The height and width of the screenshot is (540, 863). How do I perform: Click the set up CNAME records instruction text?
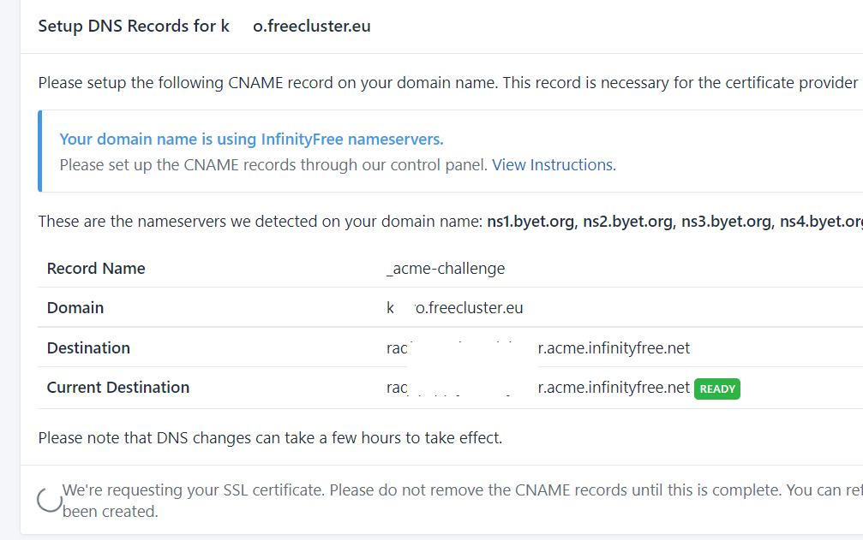[x=274, y=165]
